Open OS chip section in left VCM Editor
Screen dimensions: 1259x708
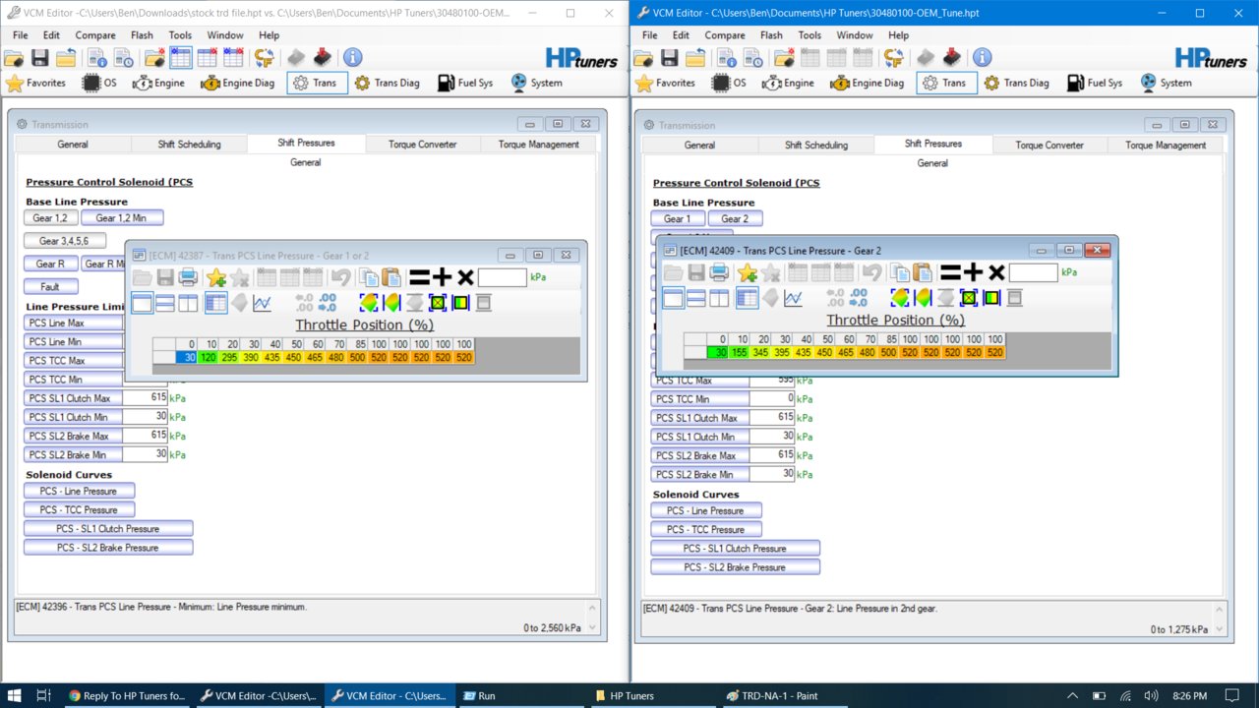[99, 83]
